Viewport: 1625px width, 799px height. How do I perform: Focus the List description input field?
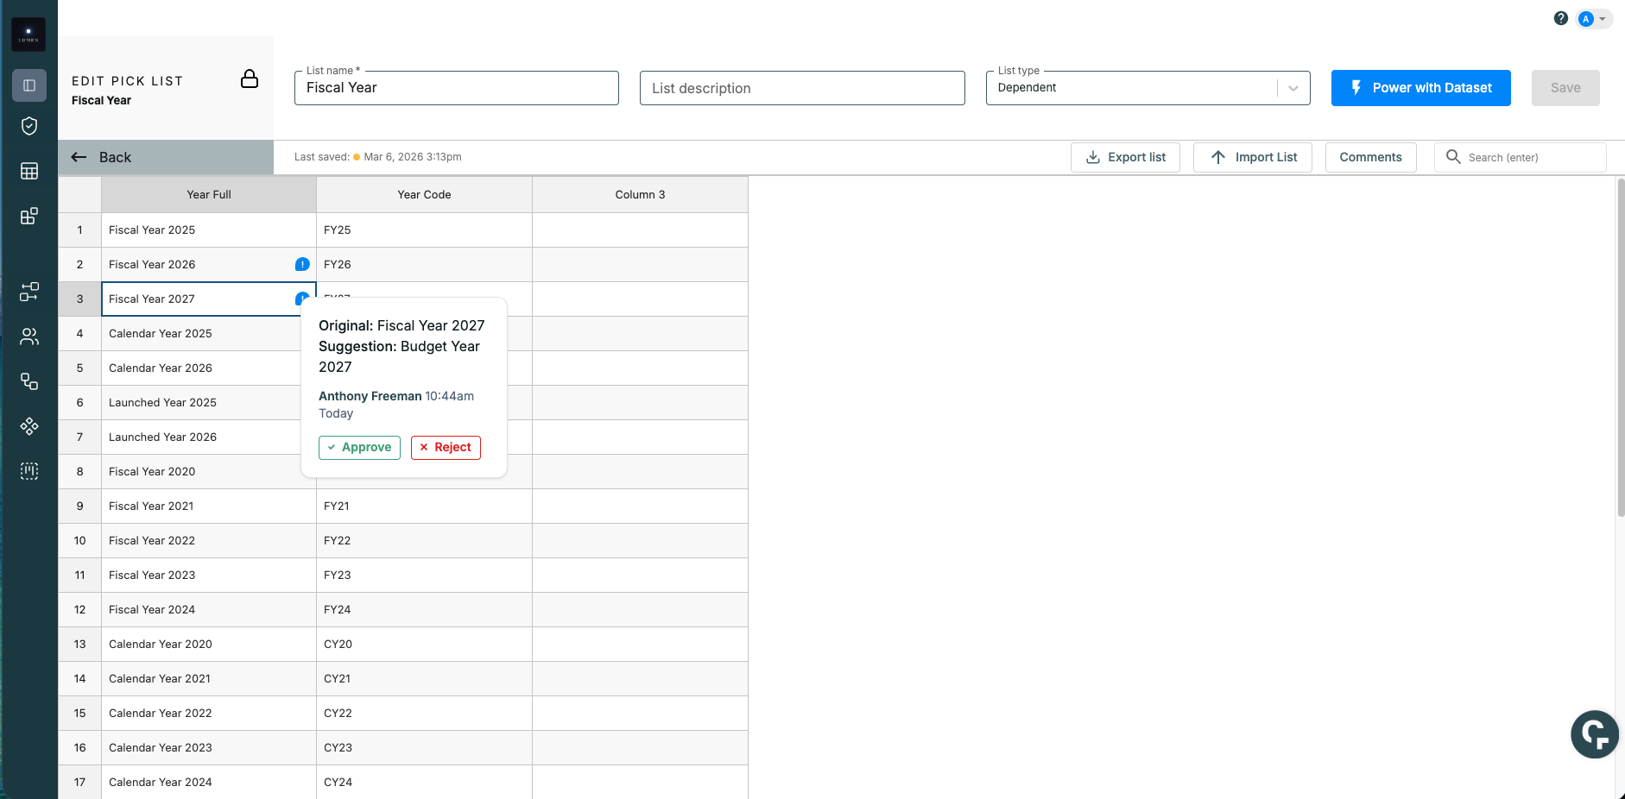click(802, 88)
